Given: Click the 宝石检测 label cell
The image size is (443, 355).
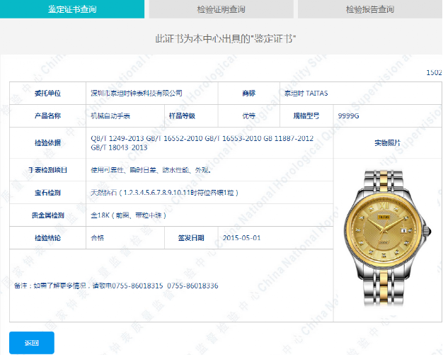Looking at the screenshot, I should coord(47,193).
